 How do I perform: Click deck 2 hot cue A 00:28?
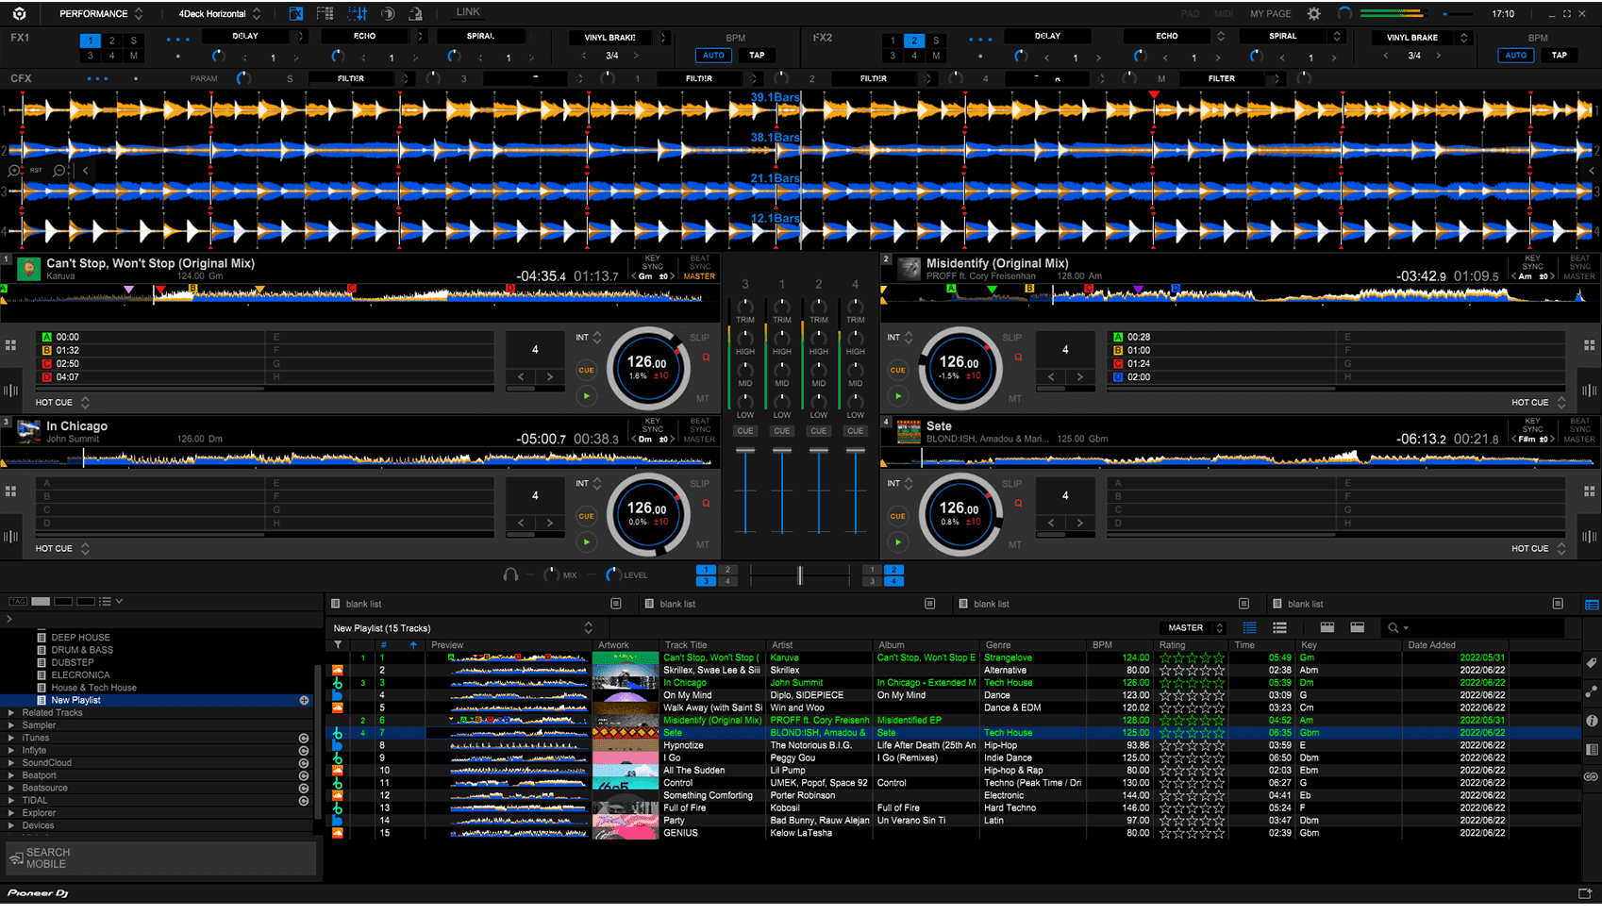1223,337
